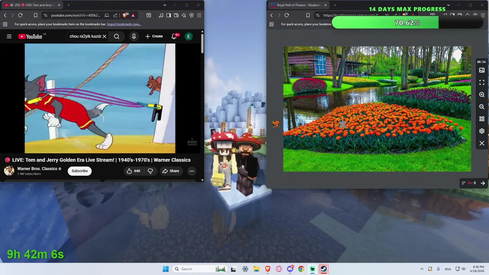The height and width of the screenshot is (275, 489).
Task: Click the YouTube search magnifier button
Action: click(x=117, y=36)
